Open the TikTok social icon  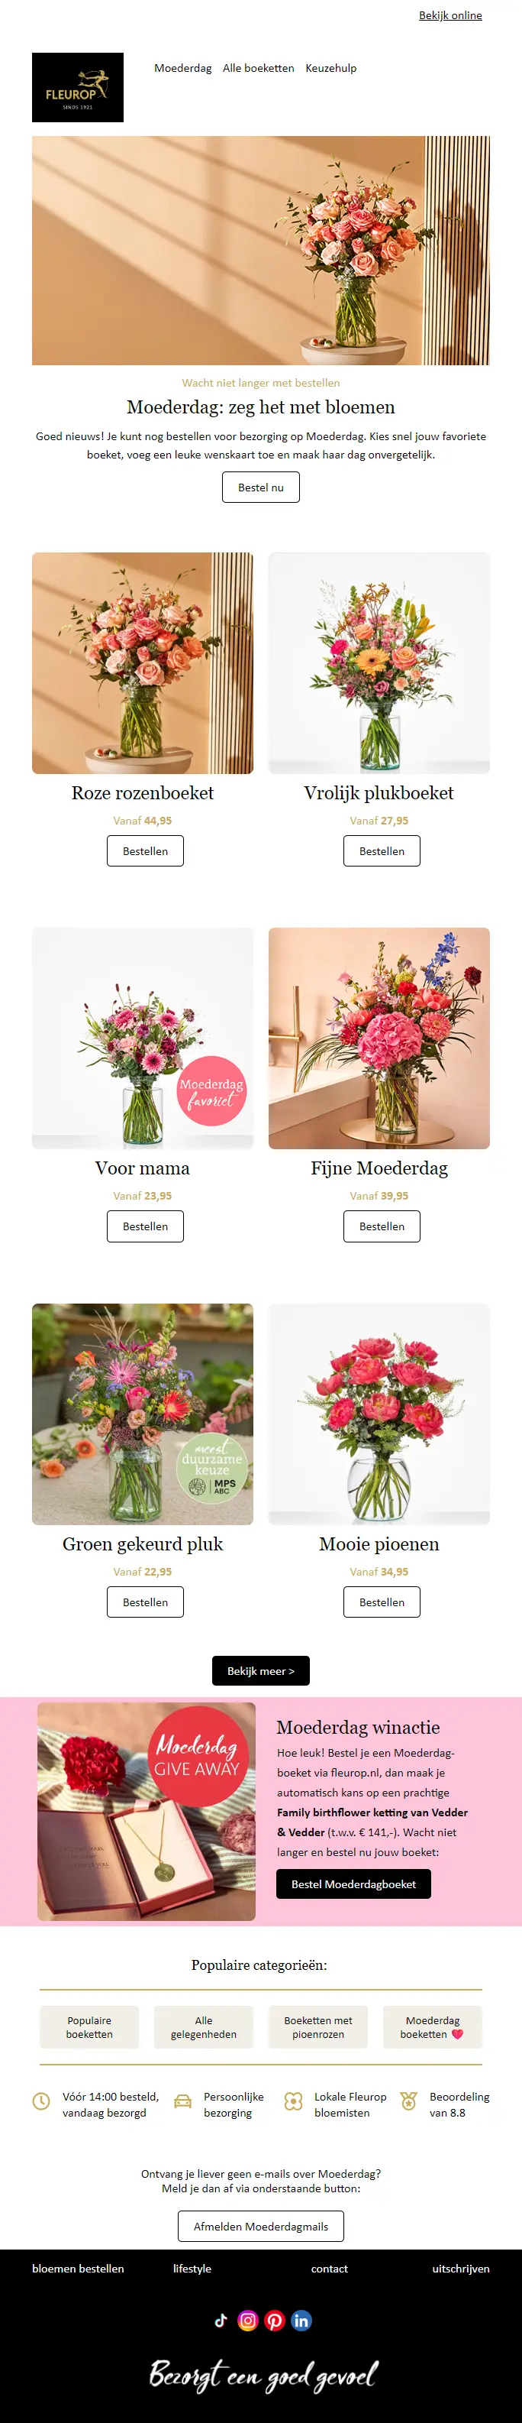pyautogui.click(x=221, y=2320)
